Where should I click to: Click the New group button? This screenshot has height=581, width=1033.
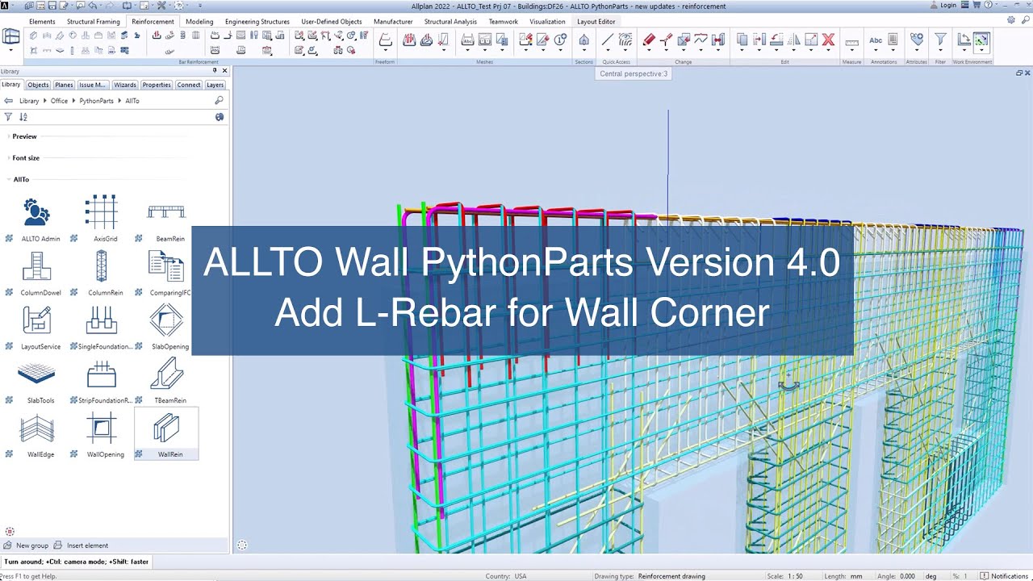coord(26,545)
